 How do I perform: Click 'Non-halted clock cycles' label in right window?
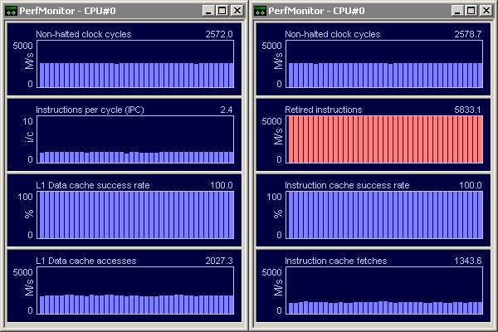333,34
